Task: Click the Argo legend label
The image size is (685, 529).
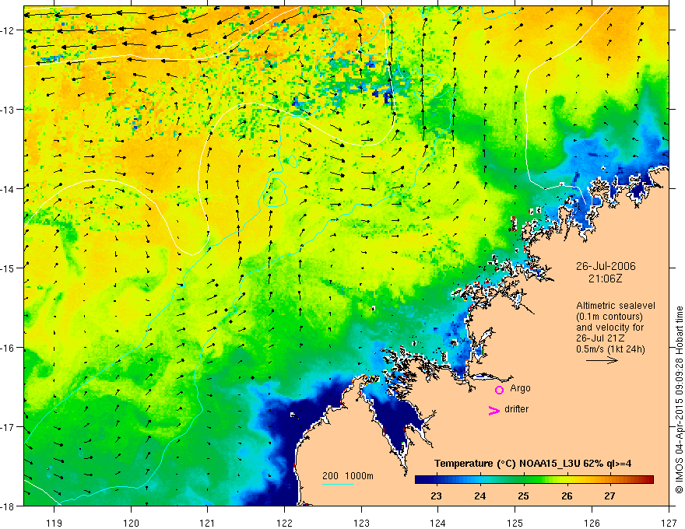Action: point(520,388)
